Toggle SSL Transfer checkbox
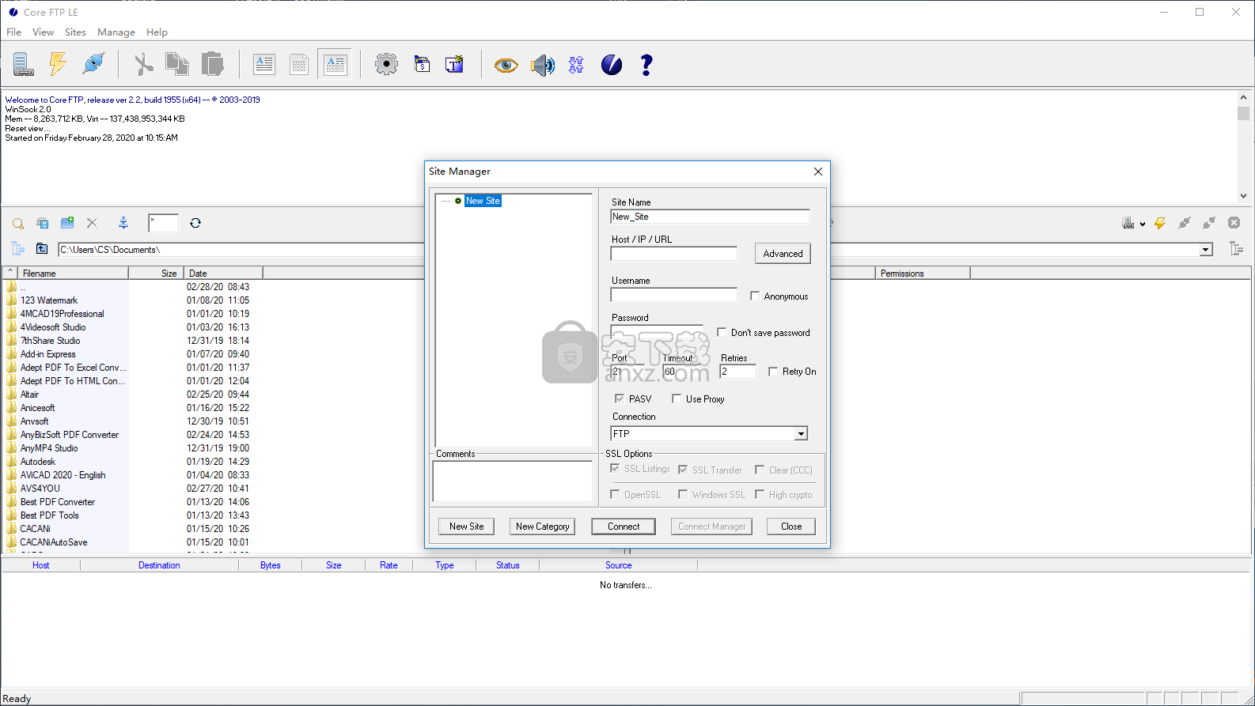The width and height of the screenshot is (1255, 706). [x=683, y=470]
